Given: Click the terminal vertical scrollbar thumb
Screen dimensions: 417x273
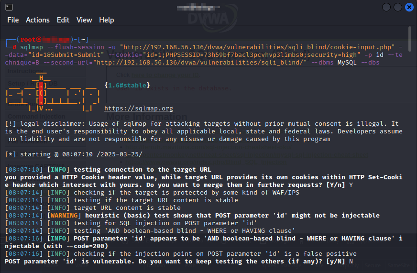Looking at the screenshot, I should tap(410, 39).
